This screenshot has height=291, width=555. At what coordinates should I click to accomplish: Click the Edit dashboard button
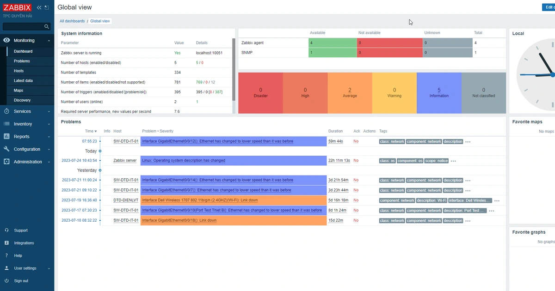(548, 7)
